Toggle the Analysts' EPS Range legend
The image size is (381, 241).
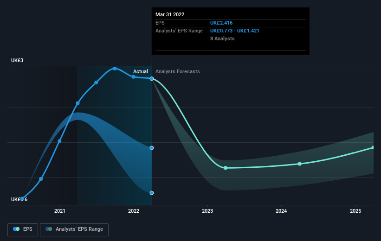click(x=74, y=229)
